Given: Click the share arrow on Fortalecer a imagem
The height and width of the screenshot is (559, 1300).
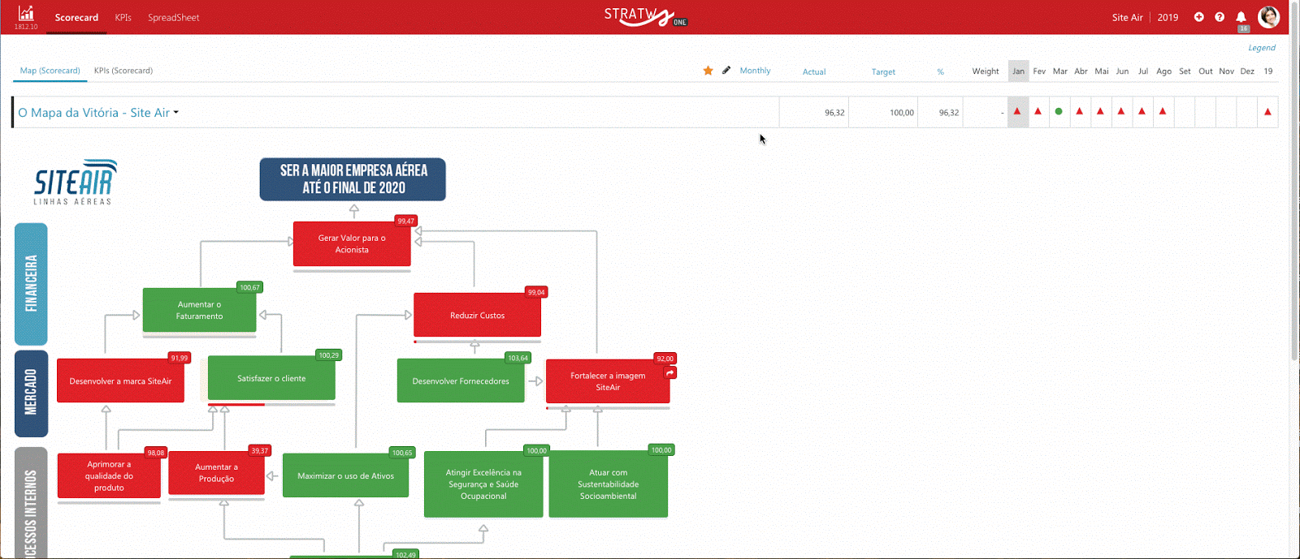Looking at the screenshot, I should click(x=670, y=373).
